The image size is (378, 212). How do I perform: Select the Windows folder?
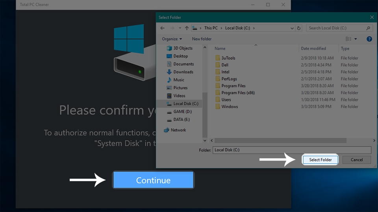tap(227, 106)
